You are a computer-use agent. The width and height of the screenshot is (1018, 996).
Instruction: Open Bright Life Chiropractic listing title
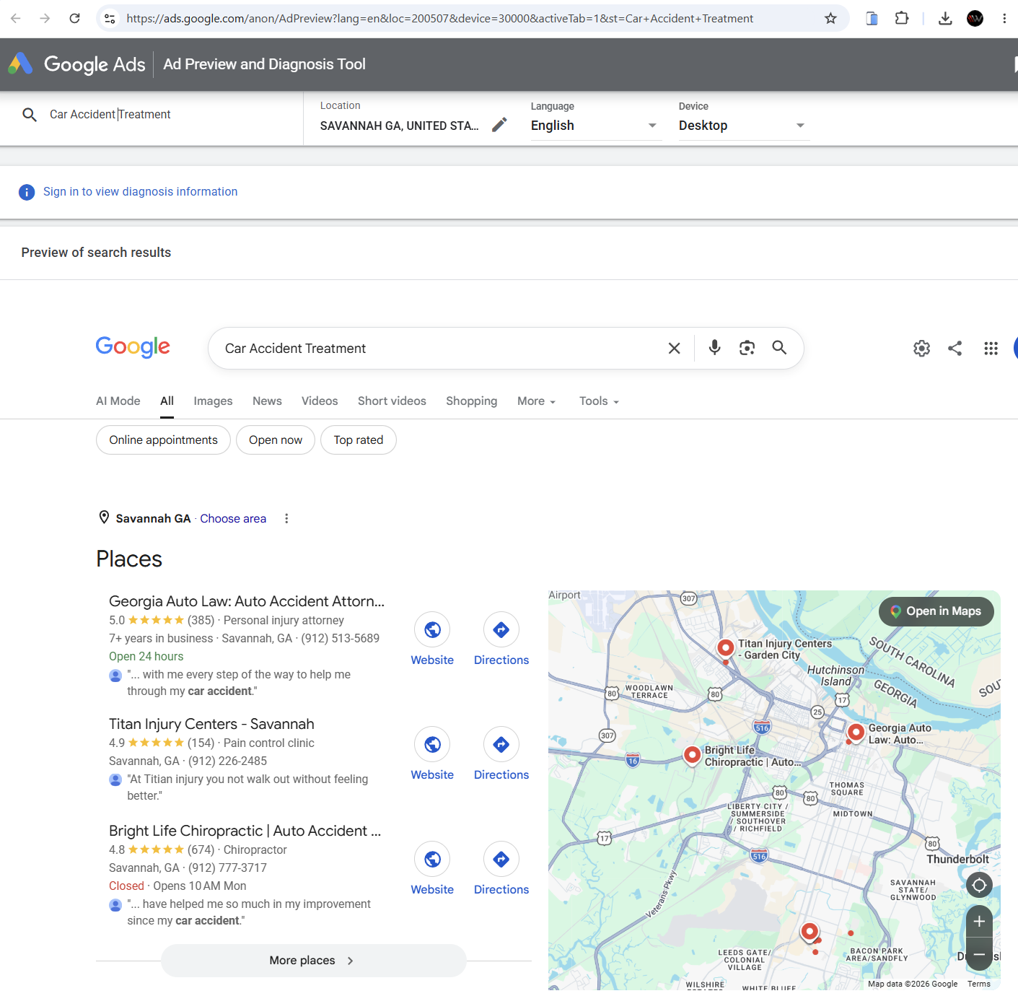point(245,831)
